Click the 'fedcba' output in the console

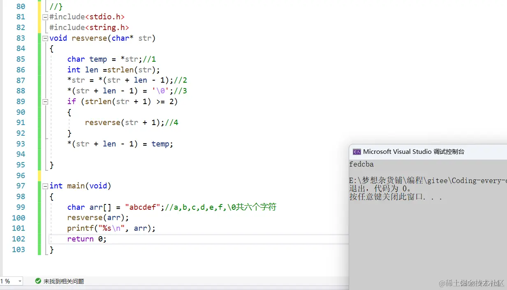pyautogui.click(x=361, y=164)
